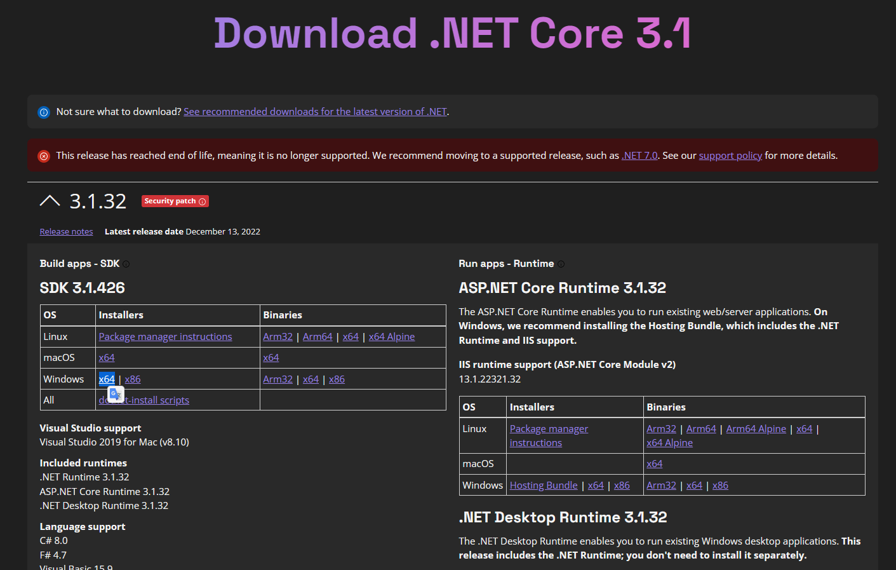
Task: Download ASP.NET Runtime Linux Arm32 binaries
Action: click(661, 429)
